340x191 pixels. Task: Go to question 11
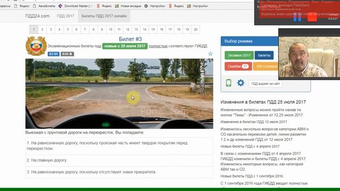119,30
